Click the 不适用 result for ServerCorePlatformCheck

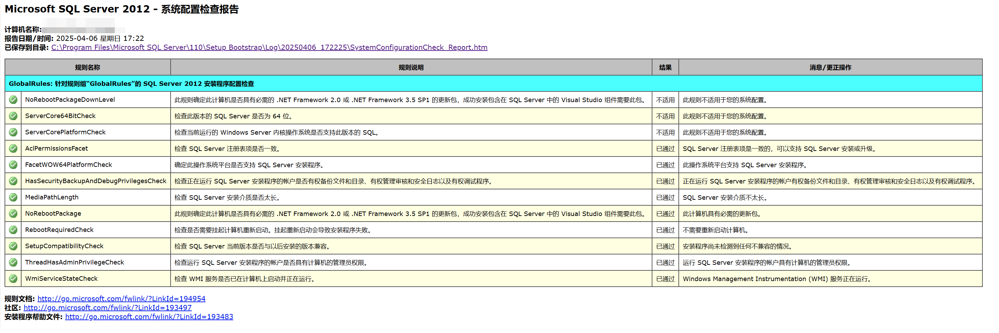point(666,133)
